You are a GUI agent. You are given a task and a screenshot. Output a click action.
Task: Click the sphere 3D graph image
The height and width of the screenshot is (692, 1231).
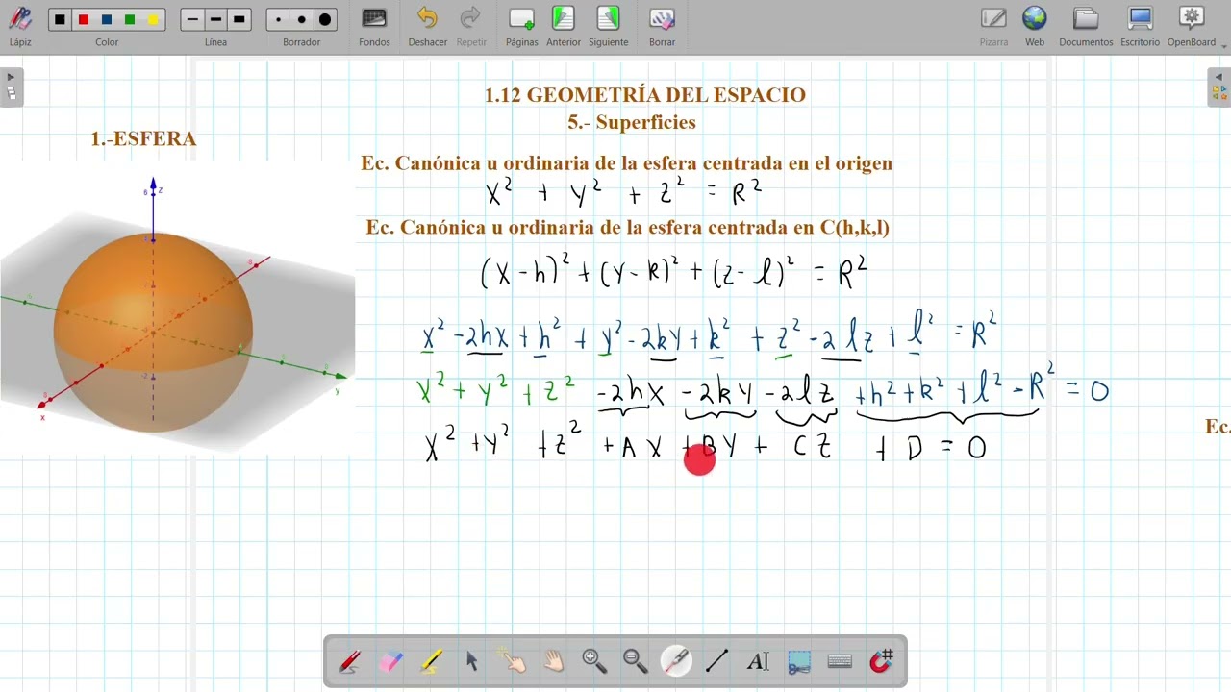coord(178,308)
